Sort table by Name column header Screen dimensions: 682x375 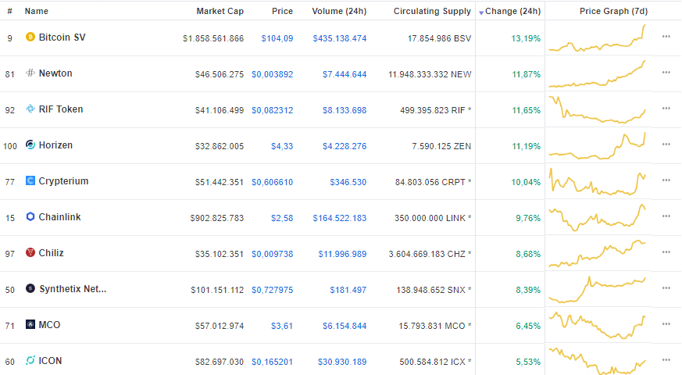(x=37, y=11)
